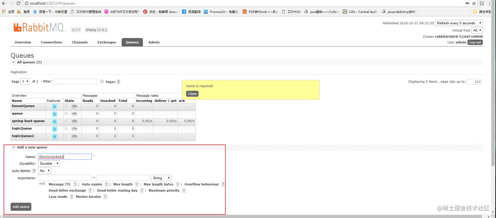This screenshot has height=218, width=496.
Task: Switch to the Overview tab
Action: (23, 42)
